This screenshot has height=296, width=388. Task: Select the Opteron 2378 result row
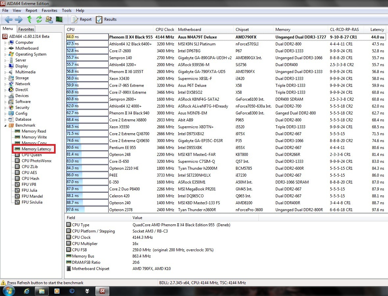[225, 210]
